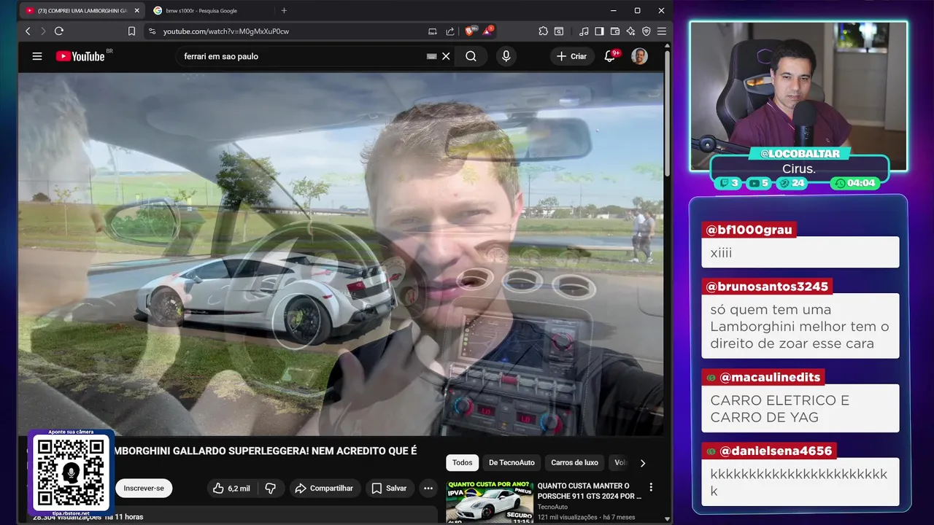934x525 pixels.
Task: Open the account avatar menu
Action: 639,56
